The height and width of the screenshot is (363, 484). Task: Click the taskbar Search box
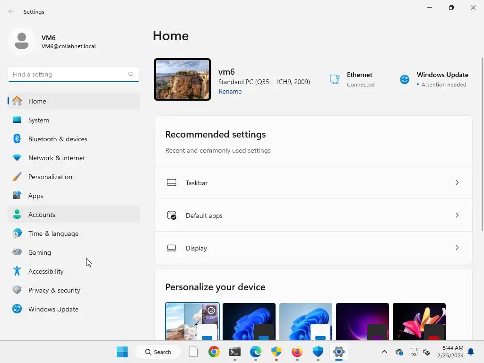[158, 352]
